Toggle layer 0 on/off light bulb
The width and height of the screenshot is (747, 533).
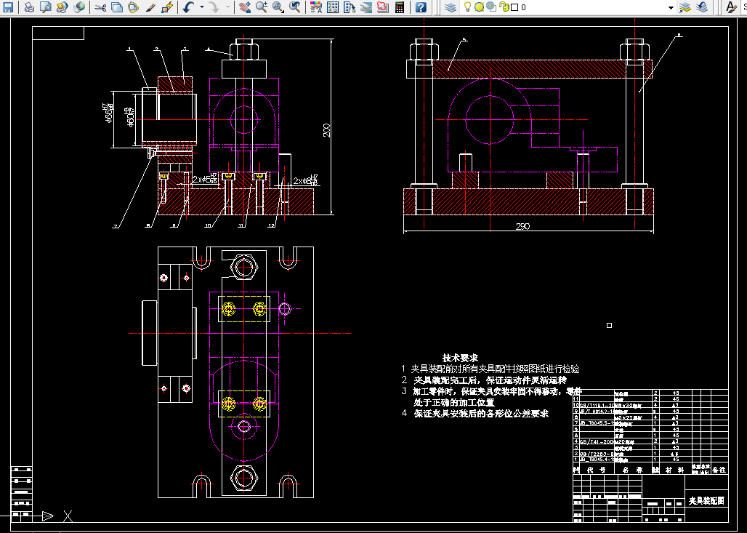468,7
